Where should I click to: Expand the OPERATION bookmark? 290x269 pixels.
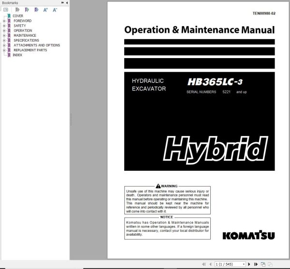[x=4, y=30]
